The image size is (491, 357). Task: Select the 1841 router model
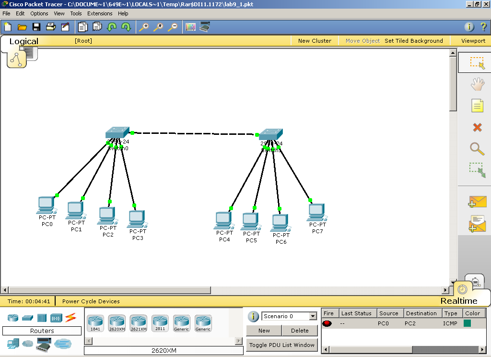(95, 323)
